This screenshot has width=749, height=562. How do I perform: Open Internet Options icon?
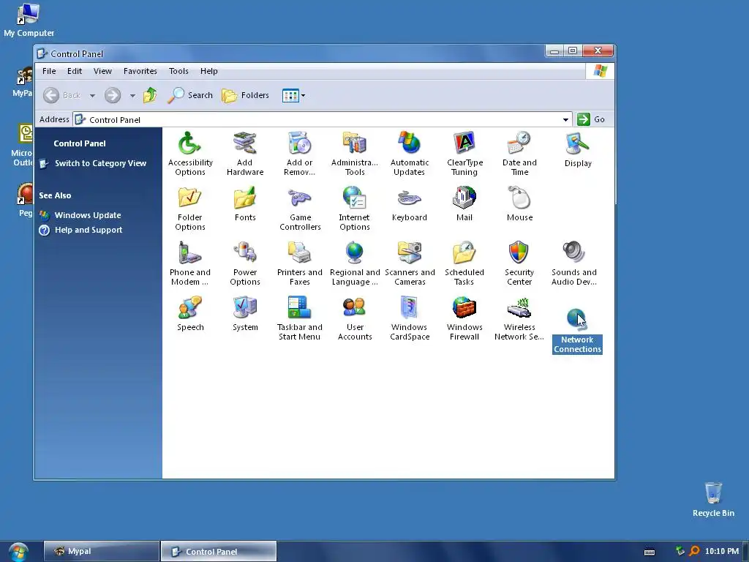point(355,209)
